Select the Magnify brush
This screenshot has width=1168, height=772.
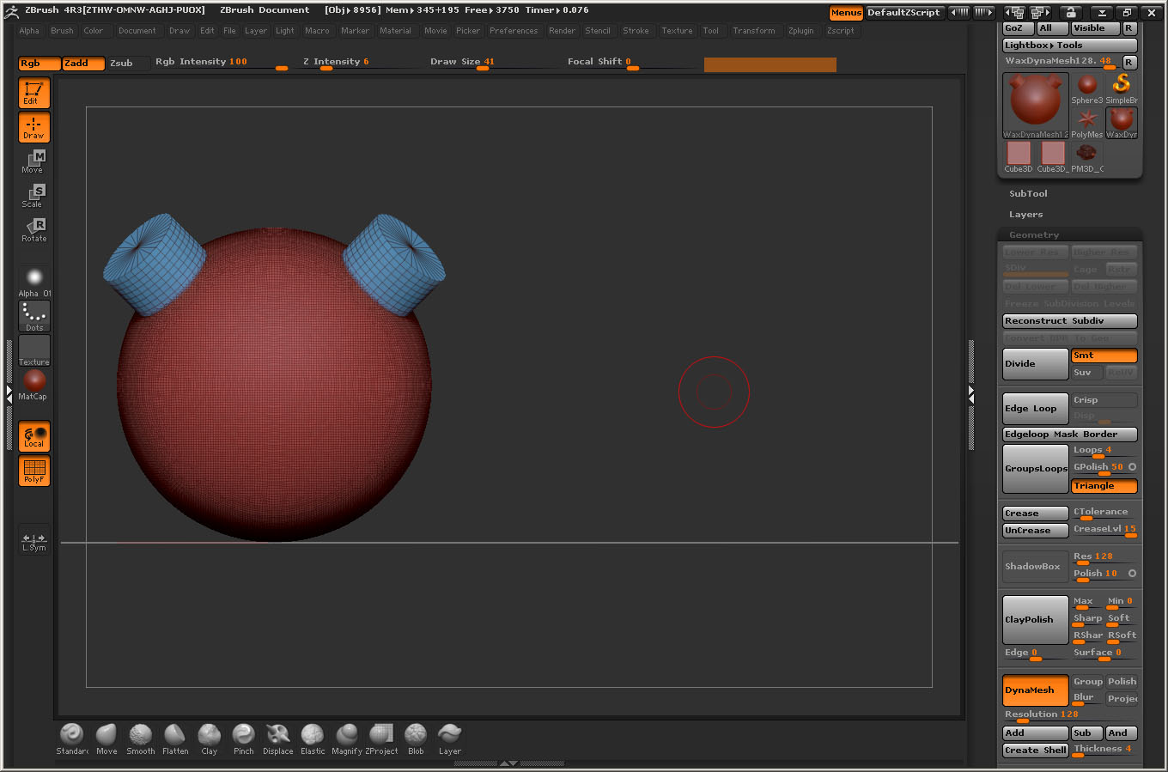(347, 739)
